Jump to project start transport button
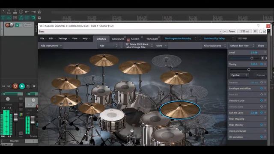The image size is (274, 154). [x=4, y=86]
